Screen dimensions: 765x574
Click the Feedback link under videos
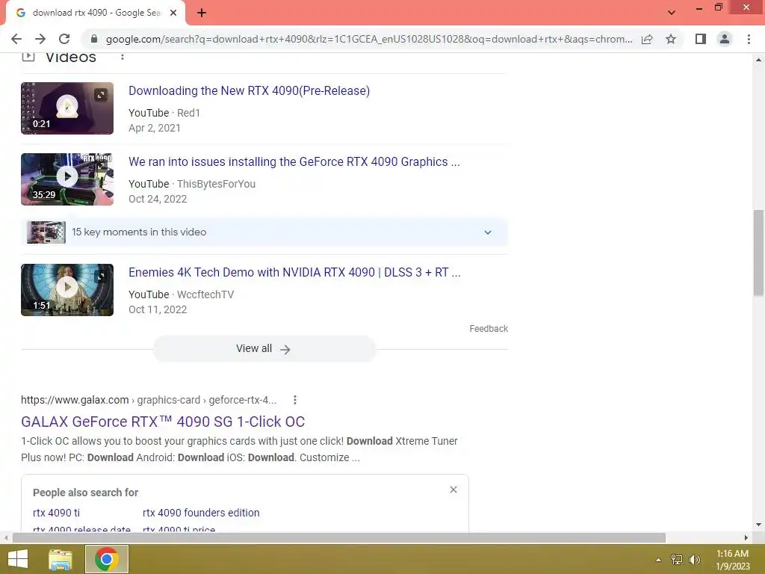(489, 329)
